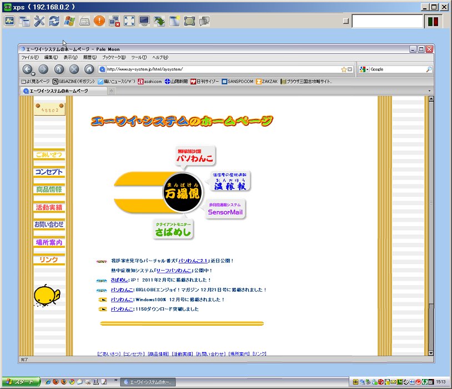
Task: Open the SensorMail product bubble
Action: coord(225,209)
